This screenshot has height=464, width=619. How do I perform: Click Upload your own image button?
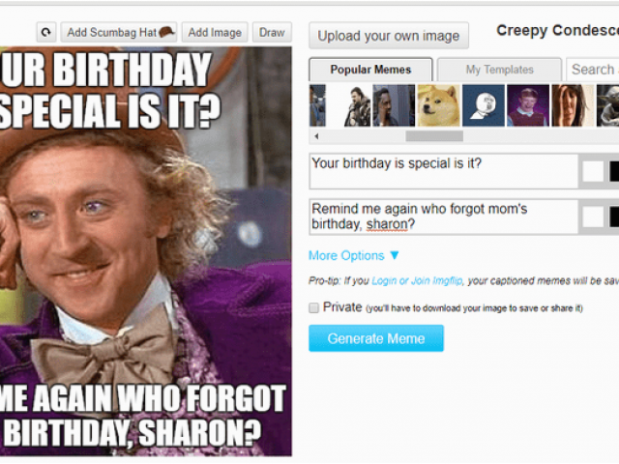(389, 36)
